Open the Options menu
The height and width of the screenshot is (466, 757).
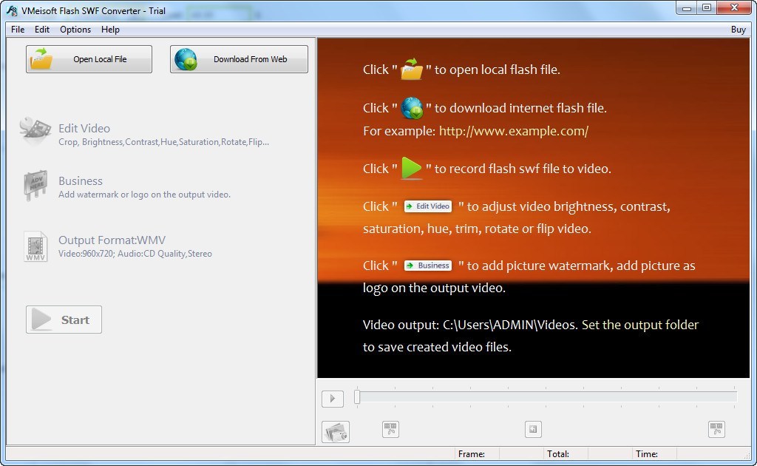[75, 30]
